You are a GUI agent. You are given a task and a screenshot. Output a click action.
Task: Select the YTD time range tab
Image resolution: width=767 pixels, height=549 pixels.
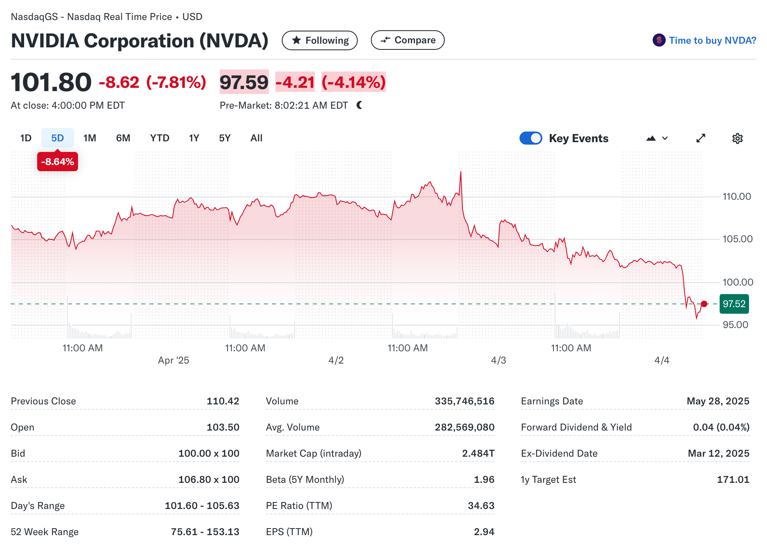(x=160, y=138)
